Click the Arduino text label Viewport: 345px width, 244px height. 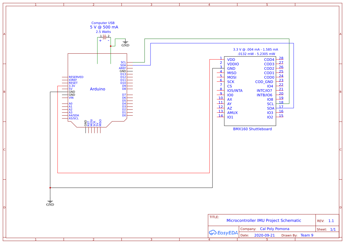tap(97, 89)
